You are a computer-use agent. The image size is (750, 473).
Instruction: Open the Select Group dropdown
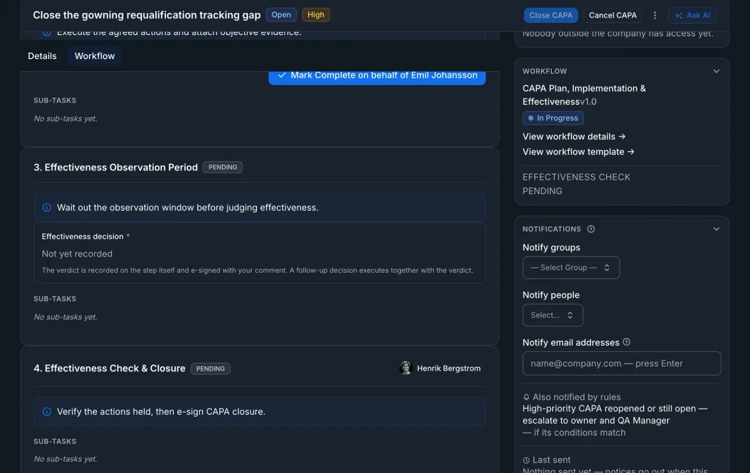point(571,268)
